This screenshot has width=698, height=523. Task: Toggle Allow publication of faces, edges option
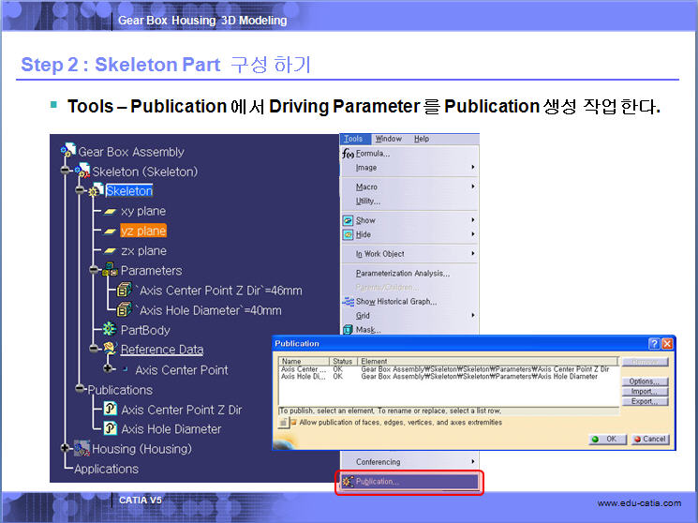click(x=291, y=423)
